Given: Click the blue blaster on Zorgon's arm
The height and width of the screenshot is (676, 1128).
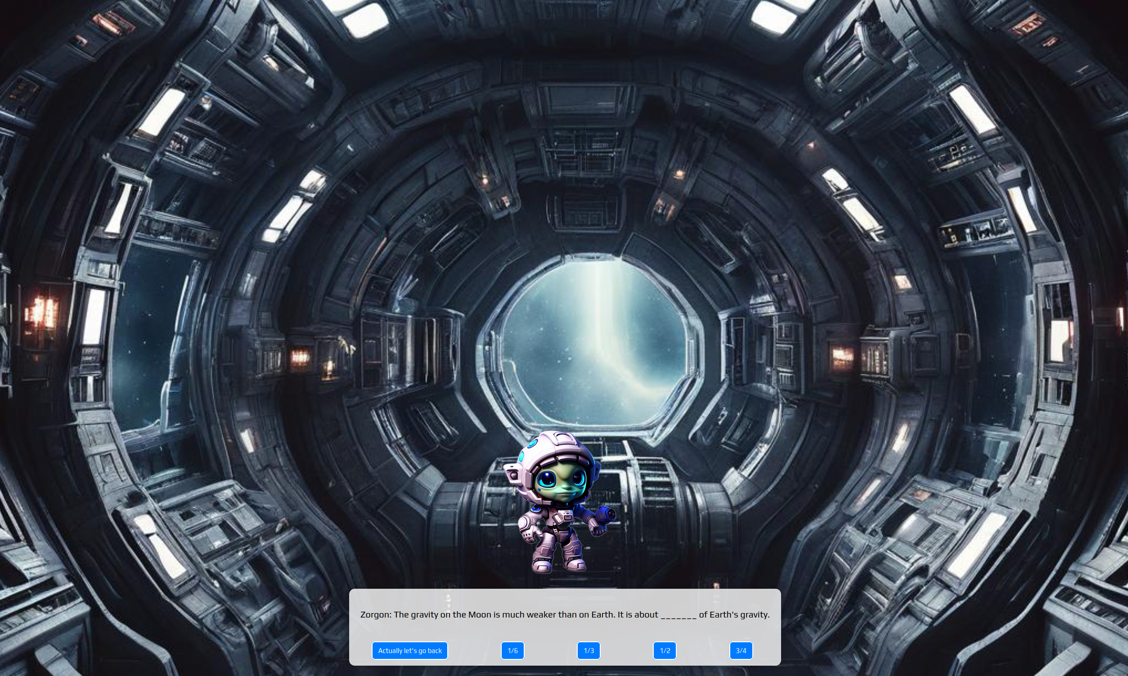Looking at the screenshot, I should (606, 515).
